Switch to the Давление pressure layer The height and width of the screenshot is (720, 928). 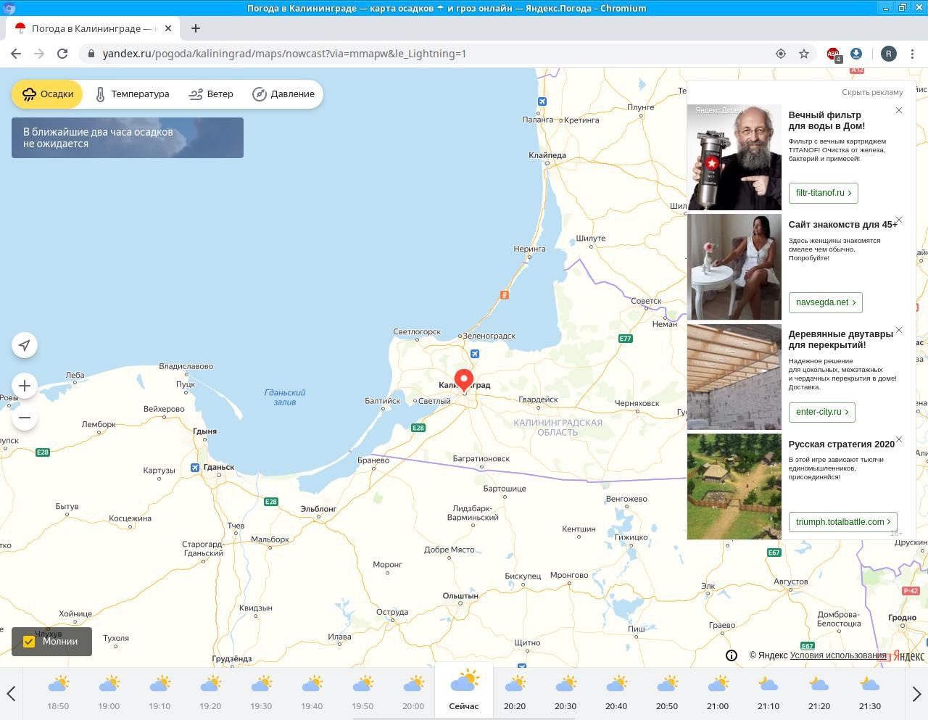coord(283,94)
